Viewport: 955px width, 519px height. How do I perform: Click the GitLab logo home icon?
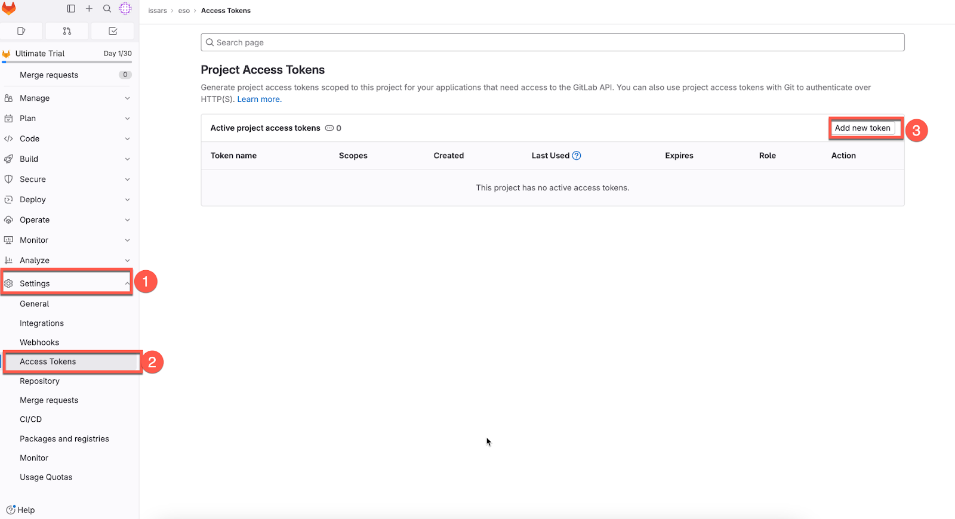click(9, 8)
